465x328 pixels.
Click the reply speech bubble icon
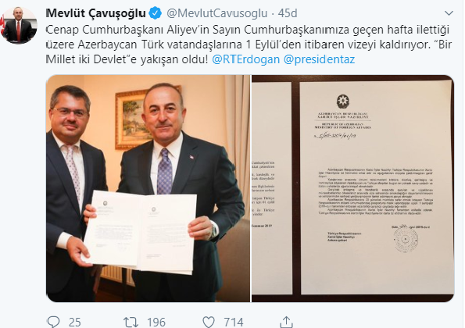[53, 322]
